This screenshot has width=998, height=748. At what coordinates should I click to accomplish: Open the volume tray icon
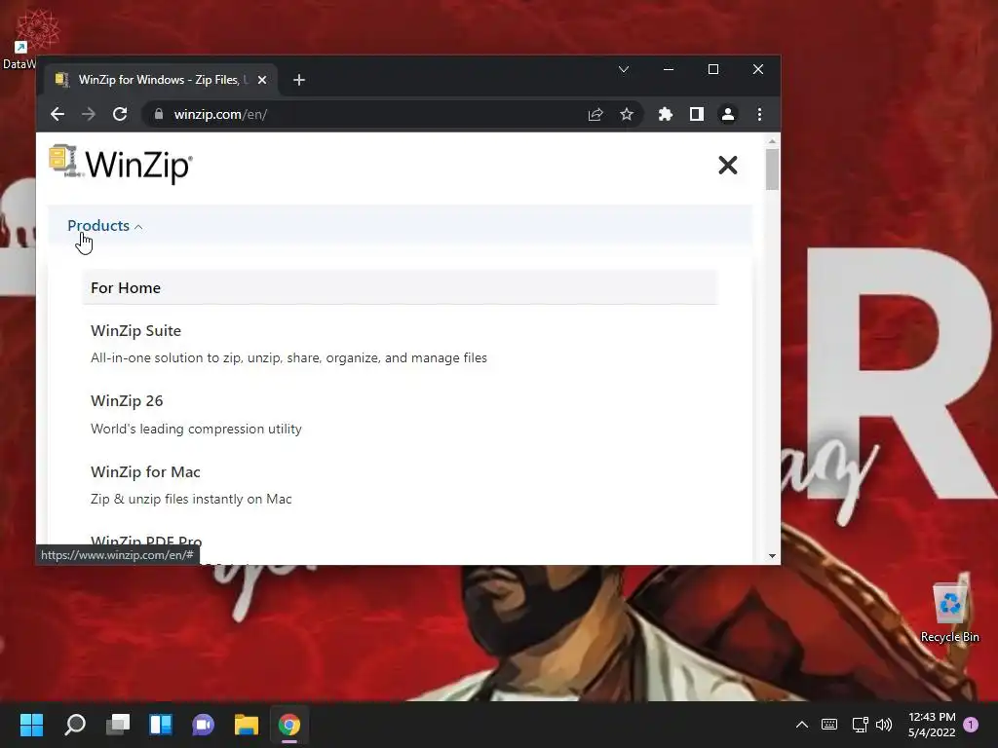click(x=883, y=725)
